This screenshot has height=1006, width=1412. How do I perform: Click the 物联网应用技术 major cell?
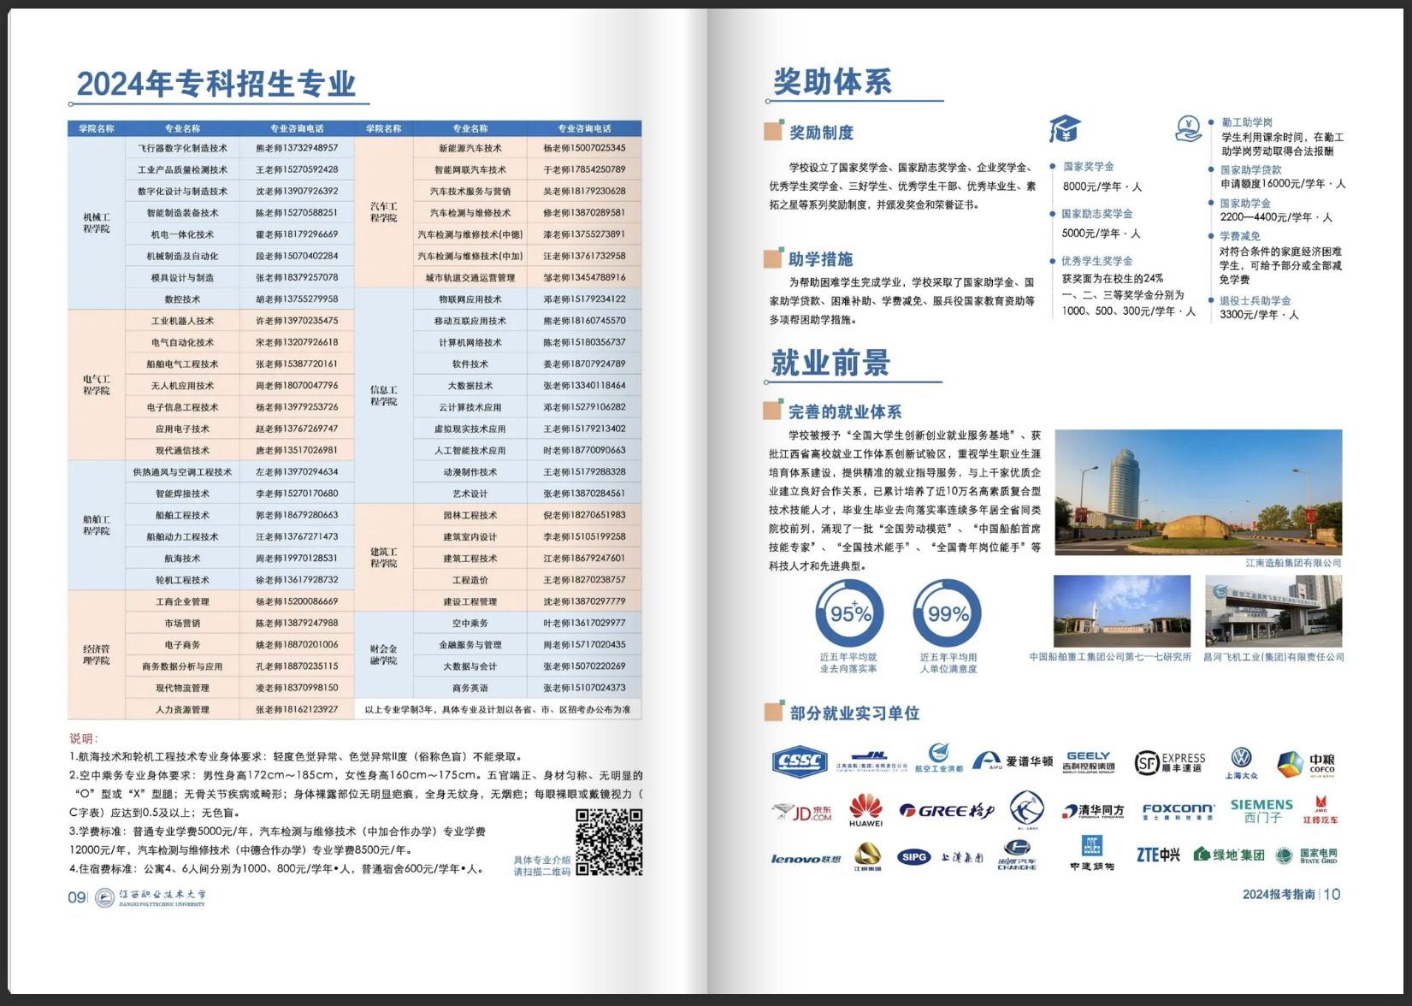470,299
